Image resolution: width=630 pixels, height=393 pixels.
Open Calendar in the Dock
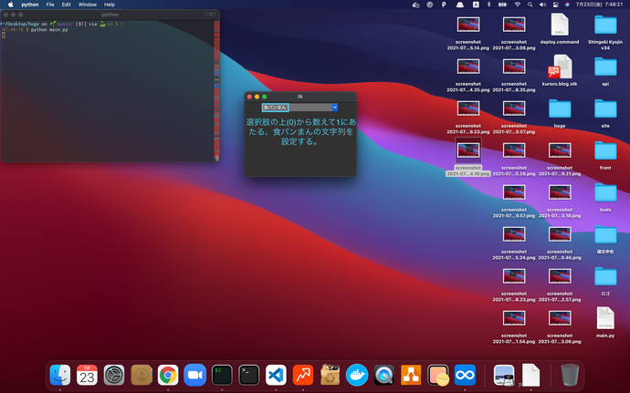(x=87, y=375)
